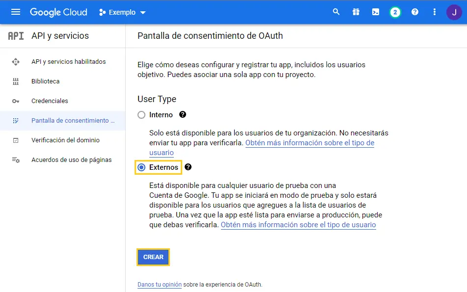Click the Credenciales key icon
This screenshot has height=292, width=467.
click(x=16, y=101)
